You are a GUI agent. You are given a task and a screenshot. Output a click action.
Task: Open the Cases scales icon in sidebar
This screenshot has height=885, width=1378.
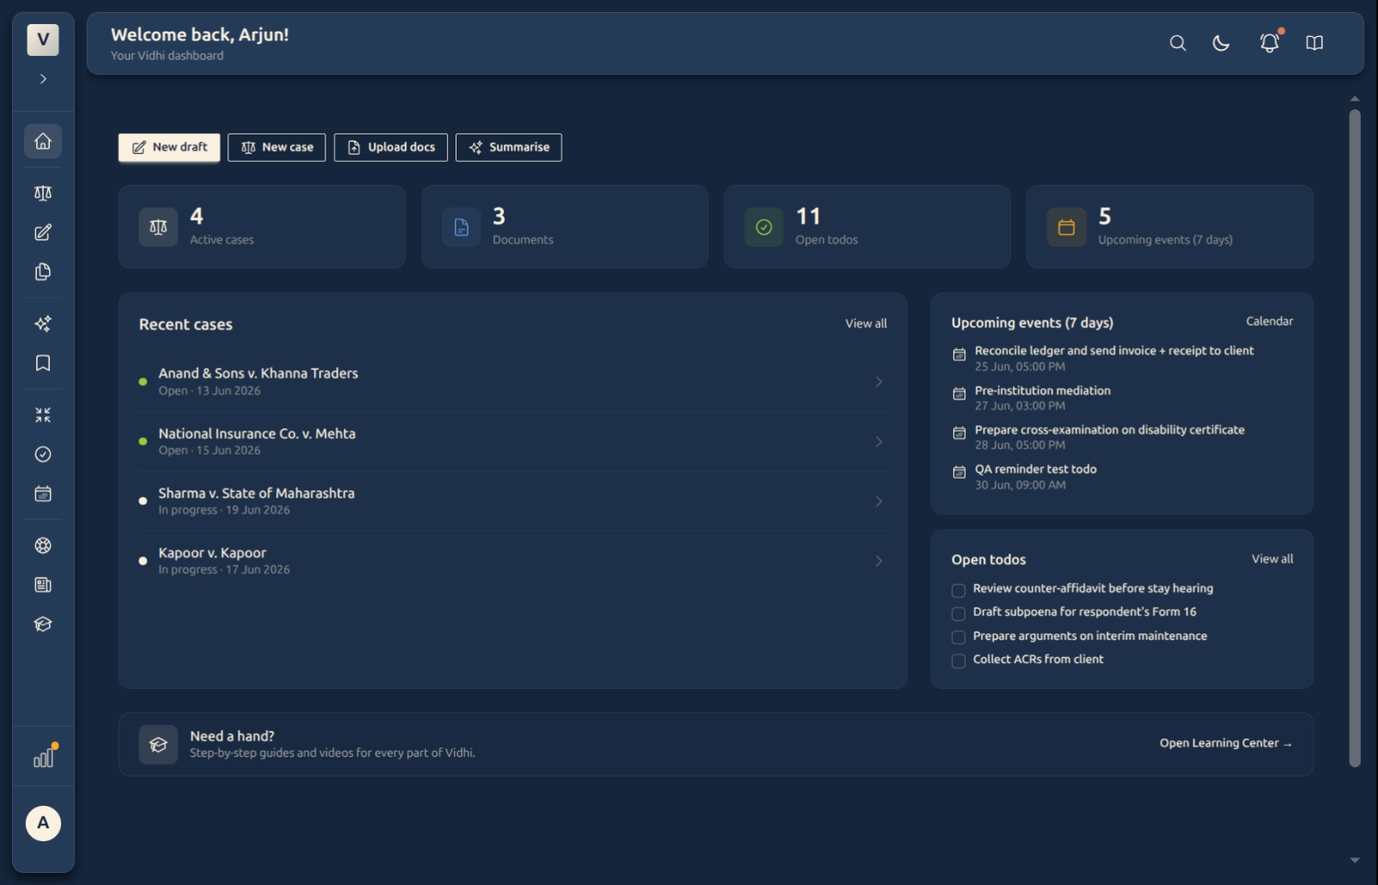pyautogui.click(x=43, y=194)
